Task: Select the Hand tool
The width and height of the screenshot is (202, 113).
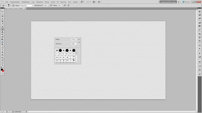Action: 2,63
